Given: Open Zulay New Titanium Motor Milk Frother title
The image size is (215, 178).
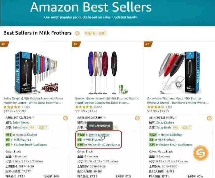Looking at the screenshot, I should tap(178, 101).
